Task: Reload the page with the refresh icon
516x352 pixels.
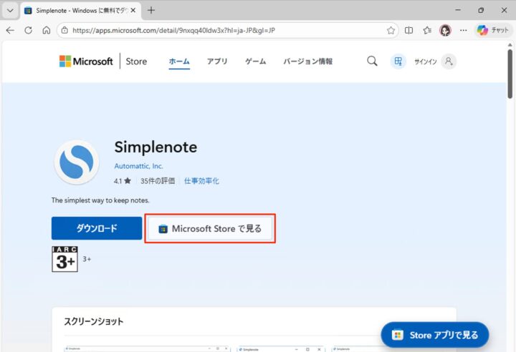Action: [28, 31]
